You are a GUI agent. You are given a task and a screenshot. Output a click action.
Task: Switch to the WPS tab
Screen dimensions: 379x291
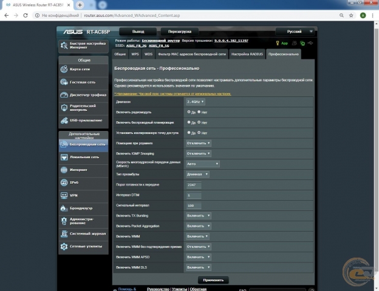(x=135, y=55)
